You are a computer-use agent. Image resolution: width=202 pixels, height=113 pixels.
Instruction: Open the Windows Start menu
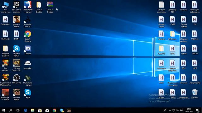click(x=3, y=110)
